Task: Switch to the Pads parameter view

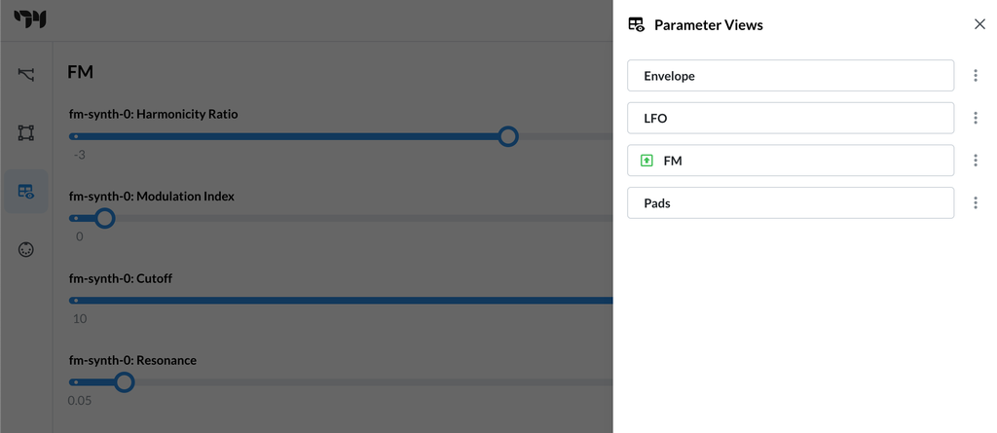Action: [790, 203]
